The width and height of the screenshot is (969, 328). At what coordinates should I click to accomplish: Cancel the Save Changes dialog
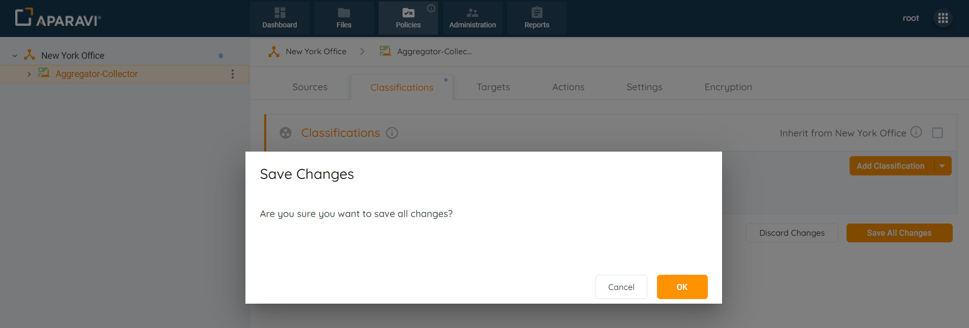pos(621,287)
